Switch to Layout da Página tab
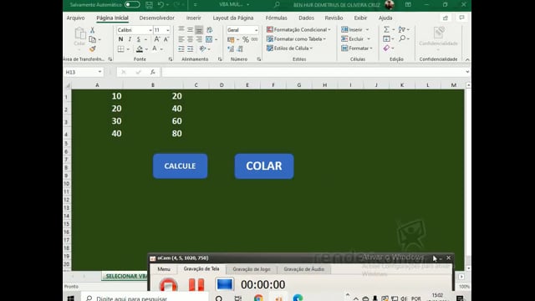The height and width of the screenshot is (301, 535). 233,18
